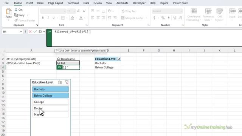The width and height of the screenshot is (242, 136).
Task: Toggle Below College slicer item
Action: point(50,96)
